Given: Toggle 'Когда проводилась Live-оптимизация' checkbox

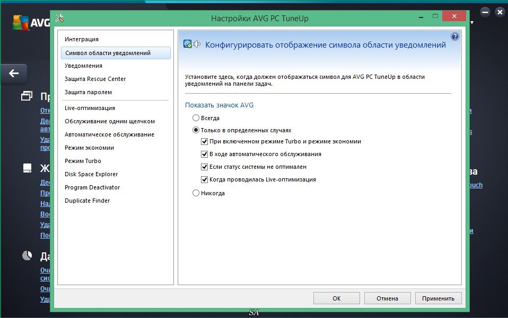Looking at the screenshot, I should (x=205, y=179).
